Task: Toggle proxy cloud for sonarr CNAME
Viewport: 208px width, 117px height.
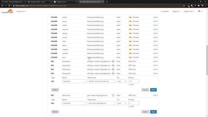Action: 130,37
